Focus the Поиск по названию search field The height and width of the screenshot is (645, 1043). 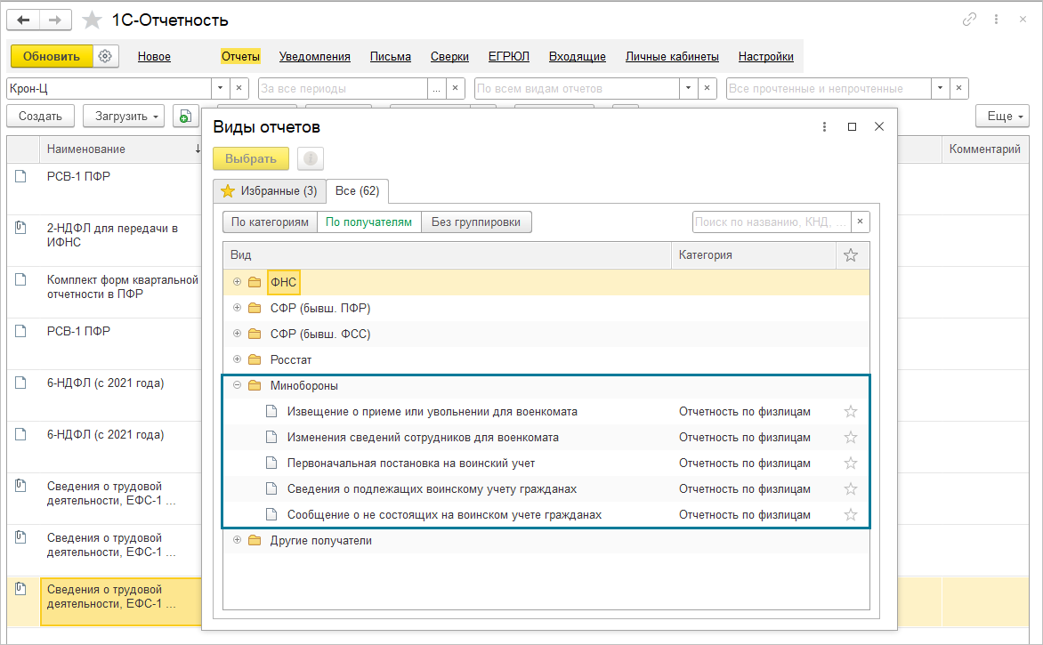pos(772,222)
